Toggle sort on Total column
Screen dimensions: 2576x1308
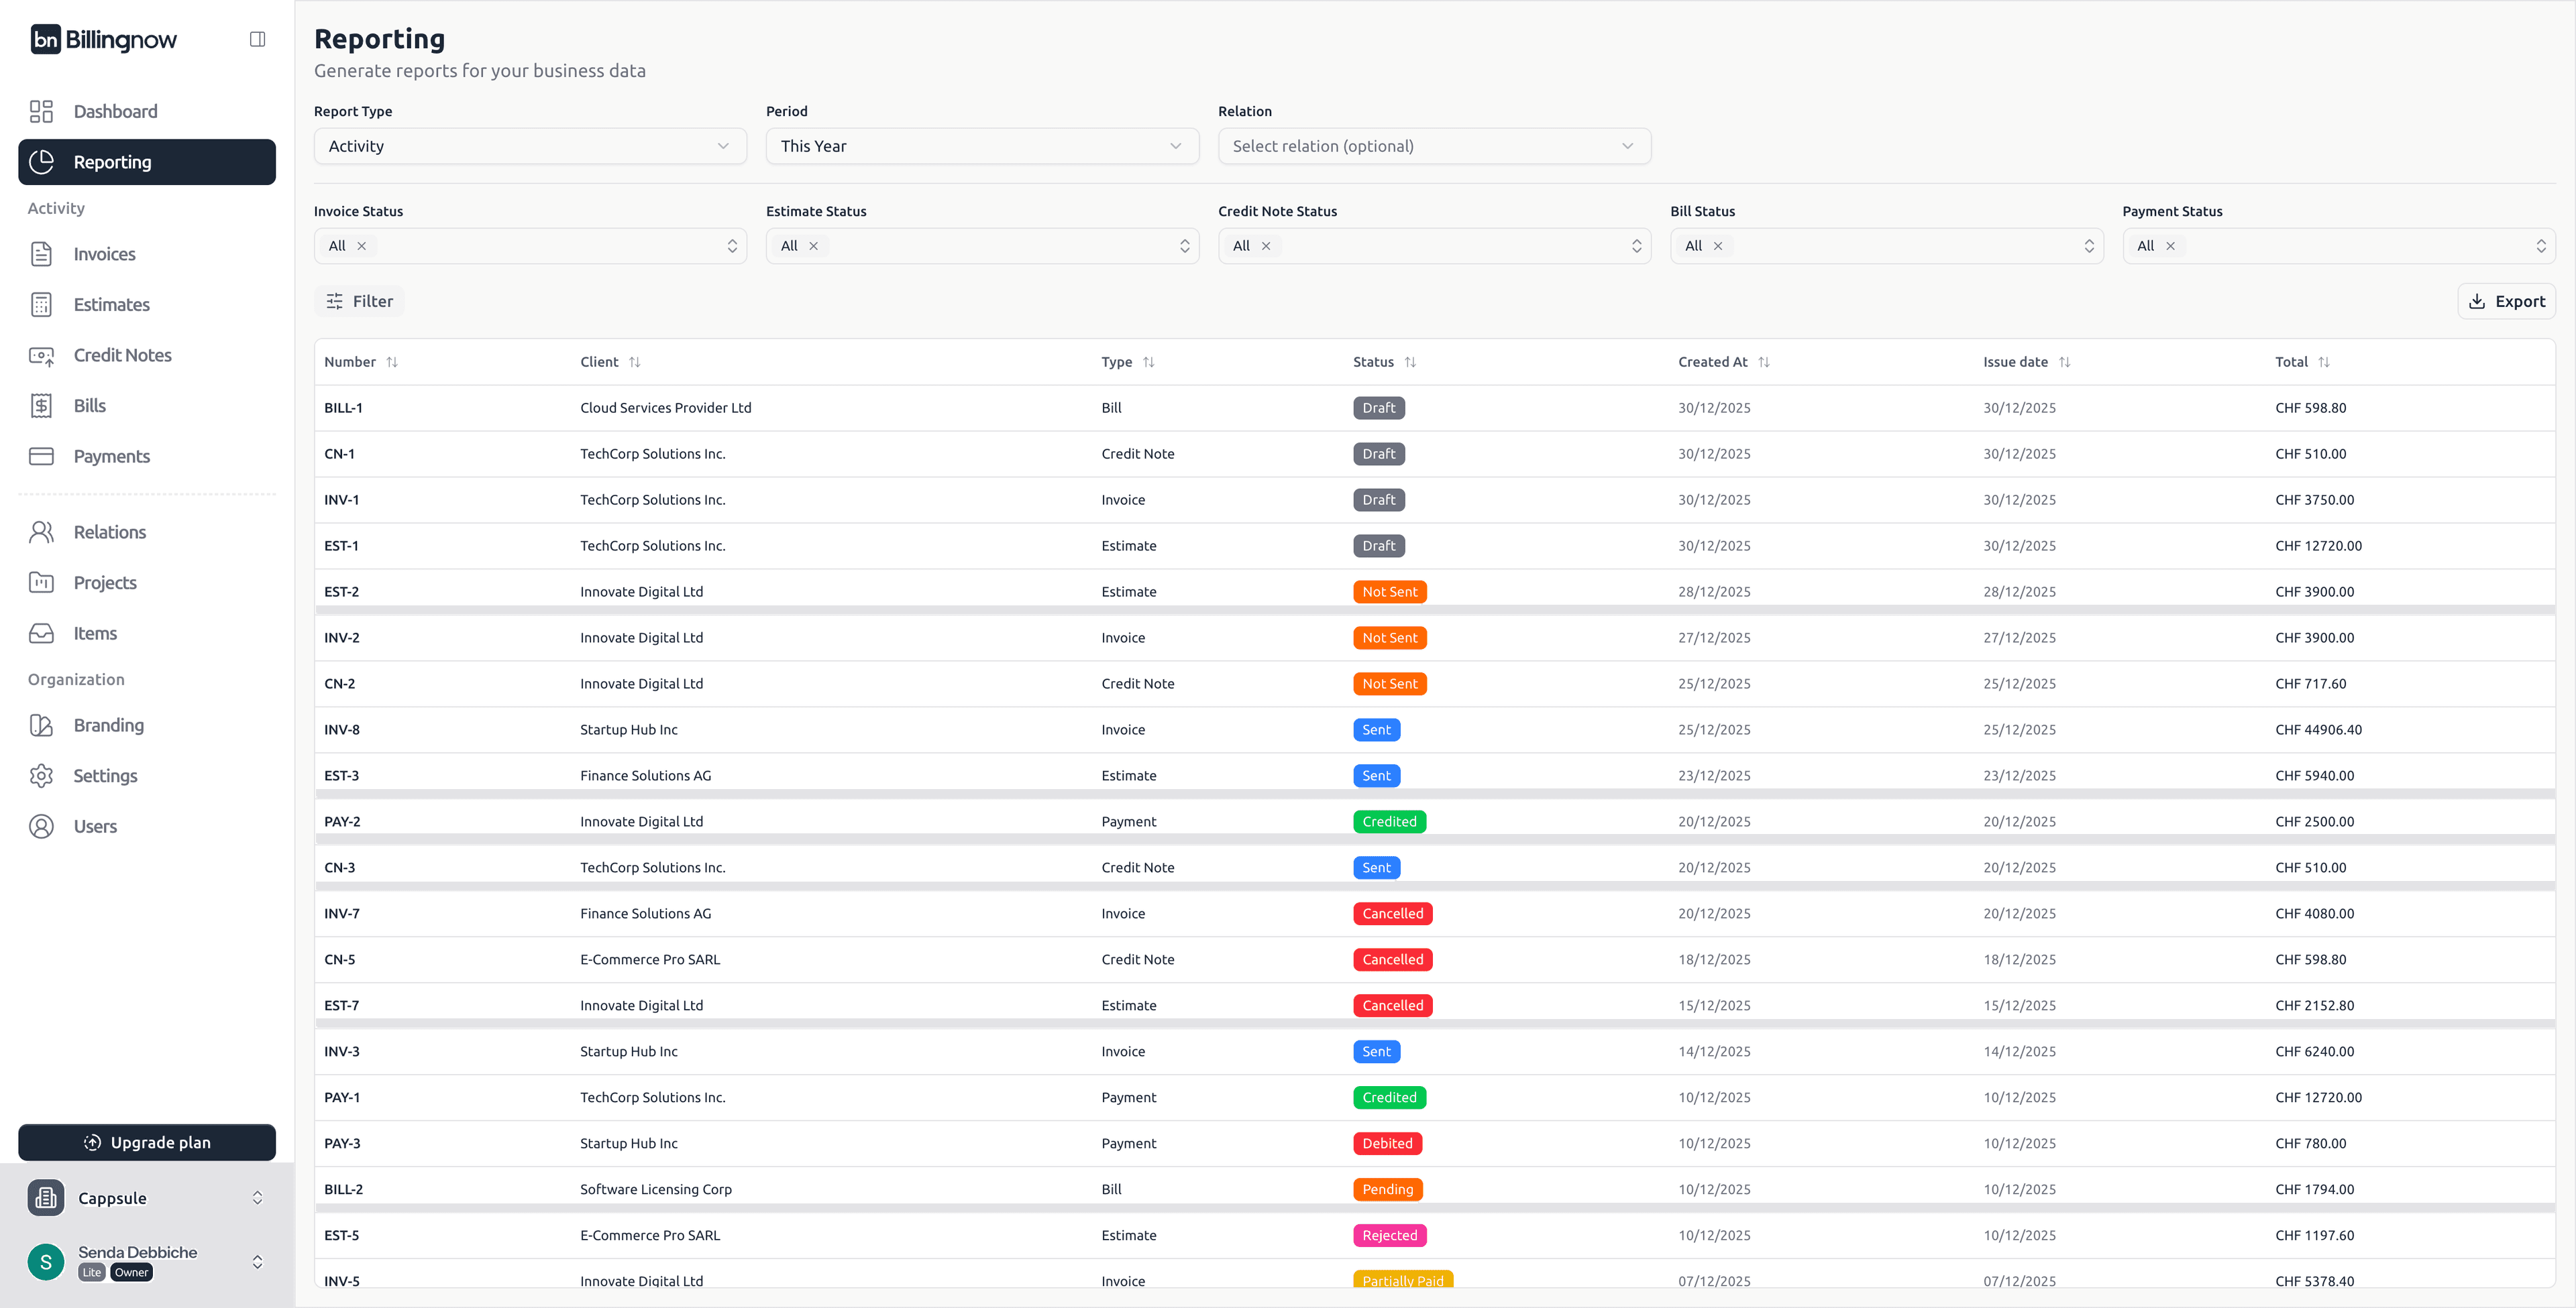pyautogui.click(x=2323, y=362)
